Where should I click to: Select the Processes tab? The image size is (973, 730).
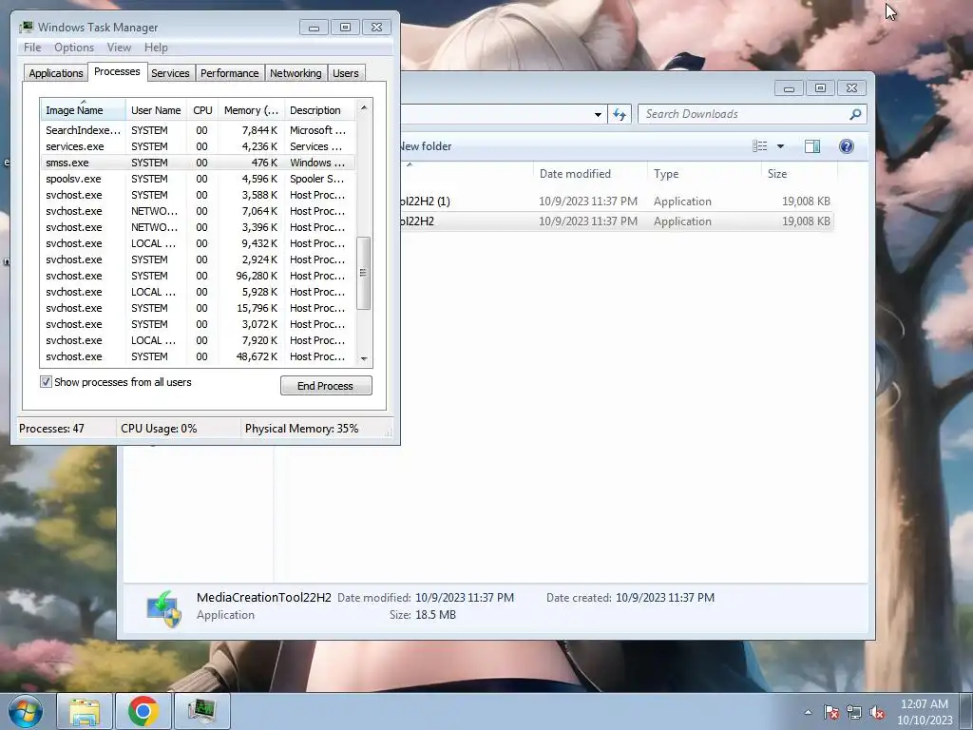[117, 71]
